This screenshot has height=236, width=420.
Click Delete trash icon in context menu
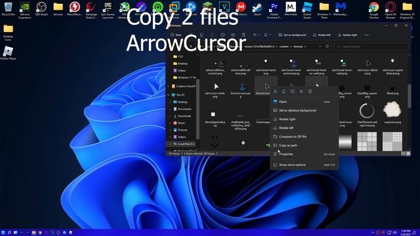(310, 92)
